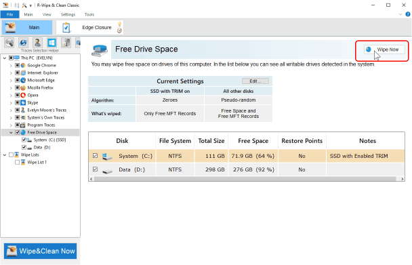Click the magnifier disk icon in Traces Selection Helper

[x=9, y=43]
